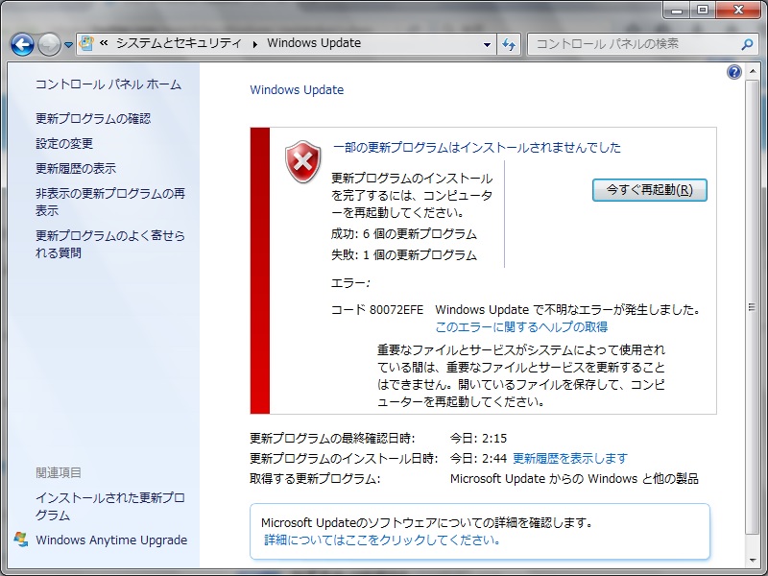The width and height of the screenshot is (768, 576).
Task: Click 非表示の更新プログラムの再表示 link
Action: [x=110, y=202]
